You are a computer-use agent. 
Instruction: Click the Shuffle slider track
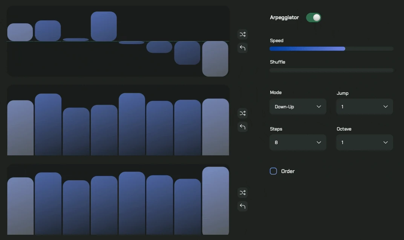tap(331, 70)
